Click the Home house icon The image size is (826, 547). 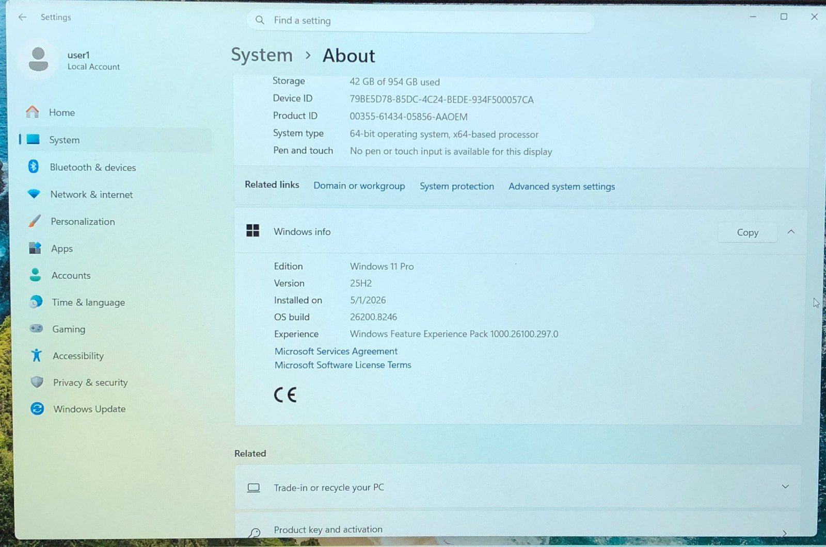point(33,112)
